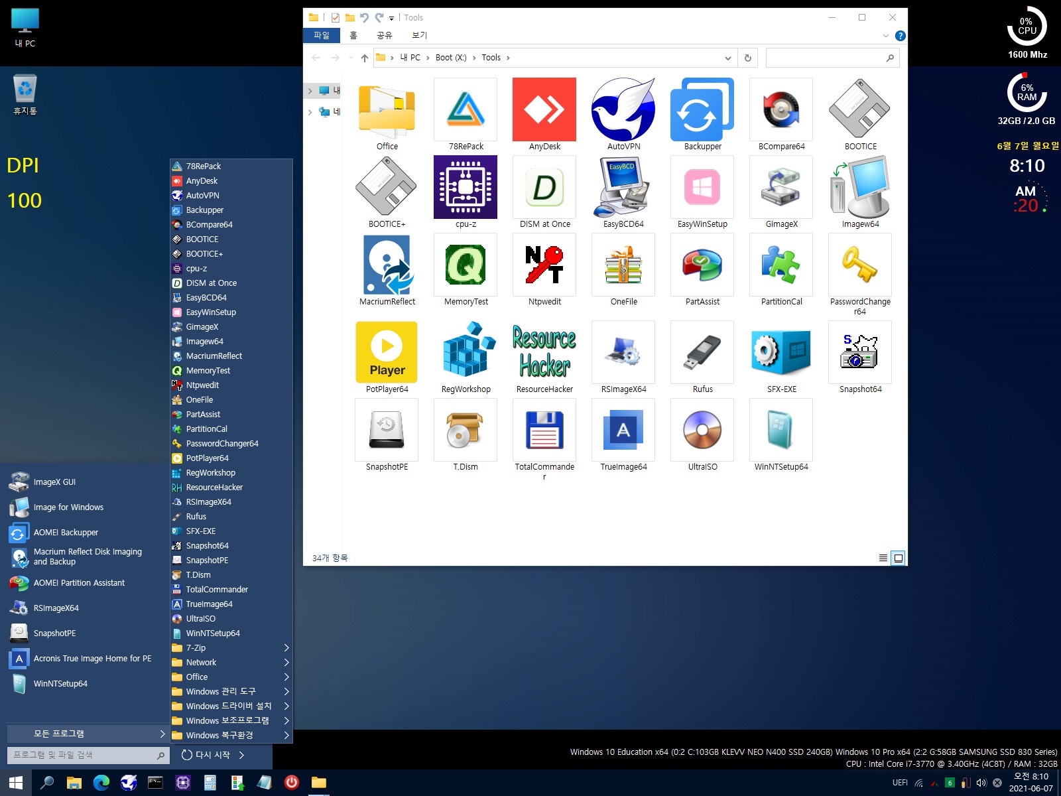Open BCompare64 in the Tools folder

point(781,109)
